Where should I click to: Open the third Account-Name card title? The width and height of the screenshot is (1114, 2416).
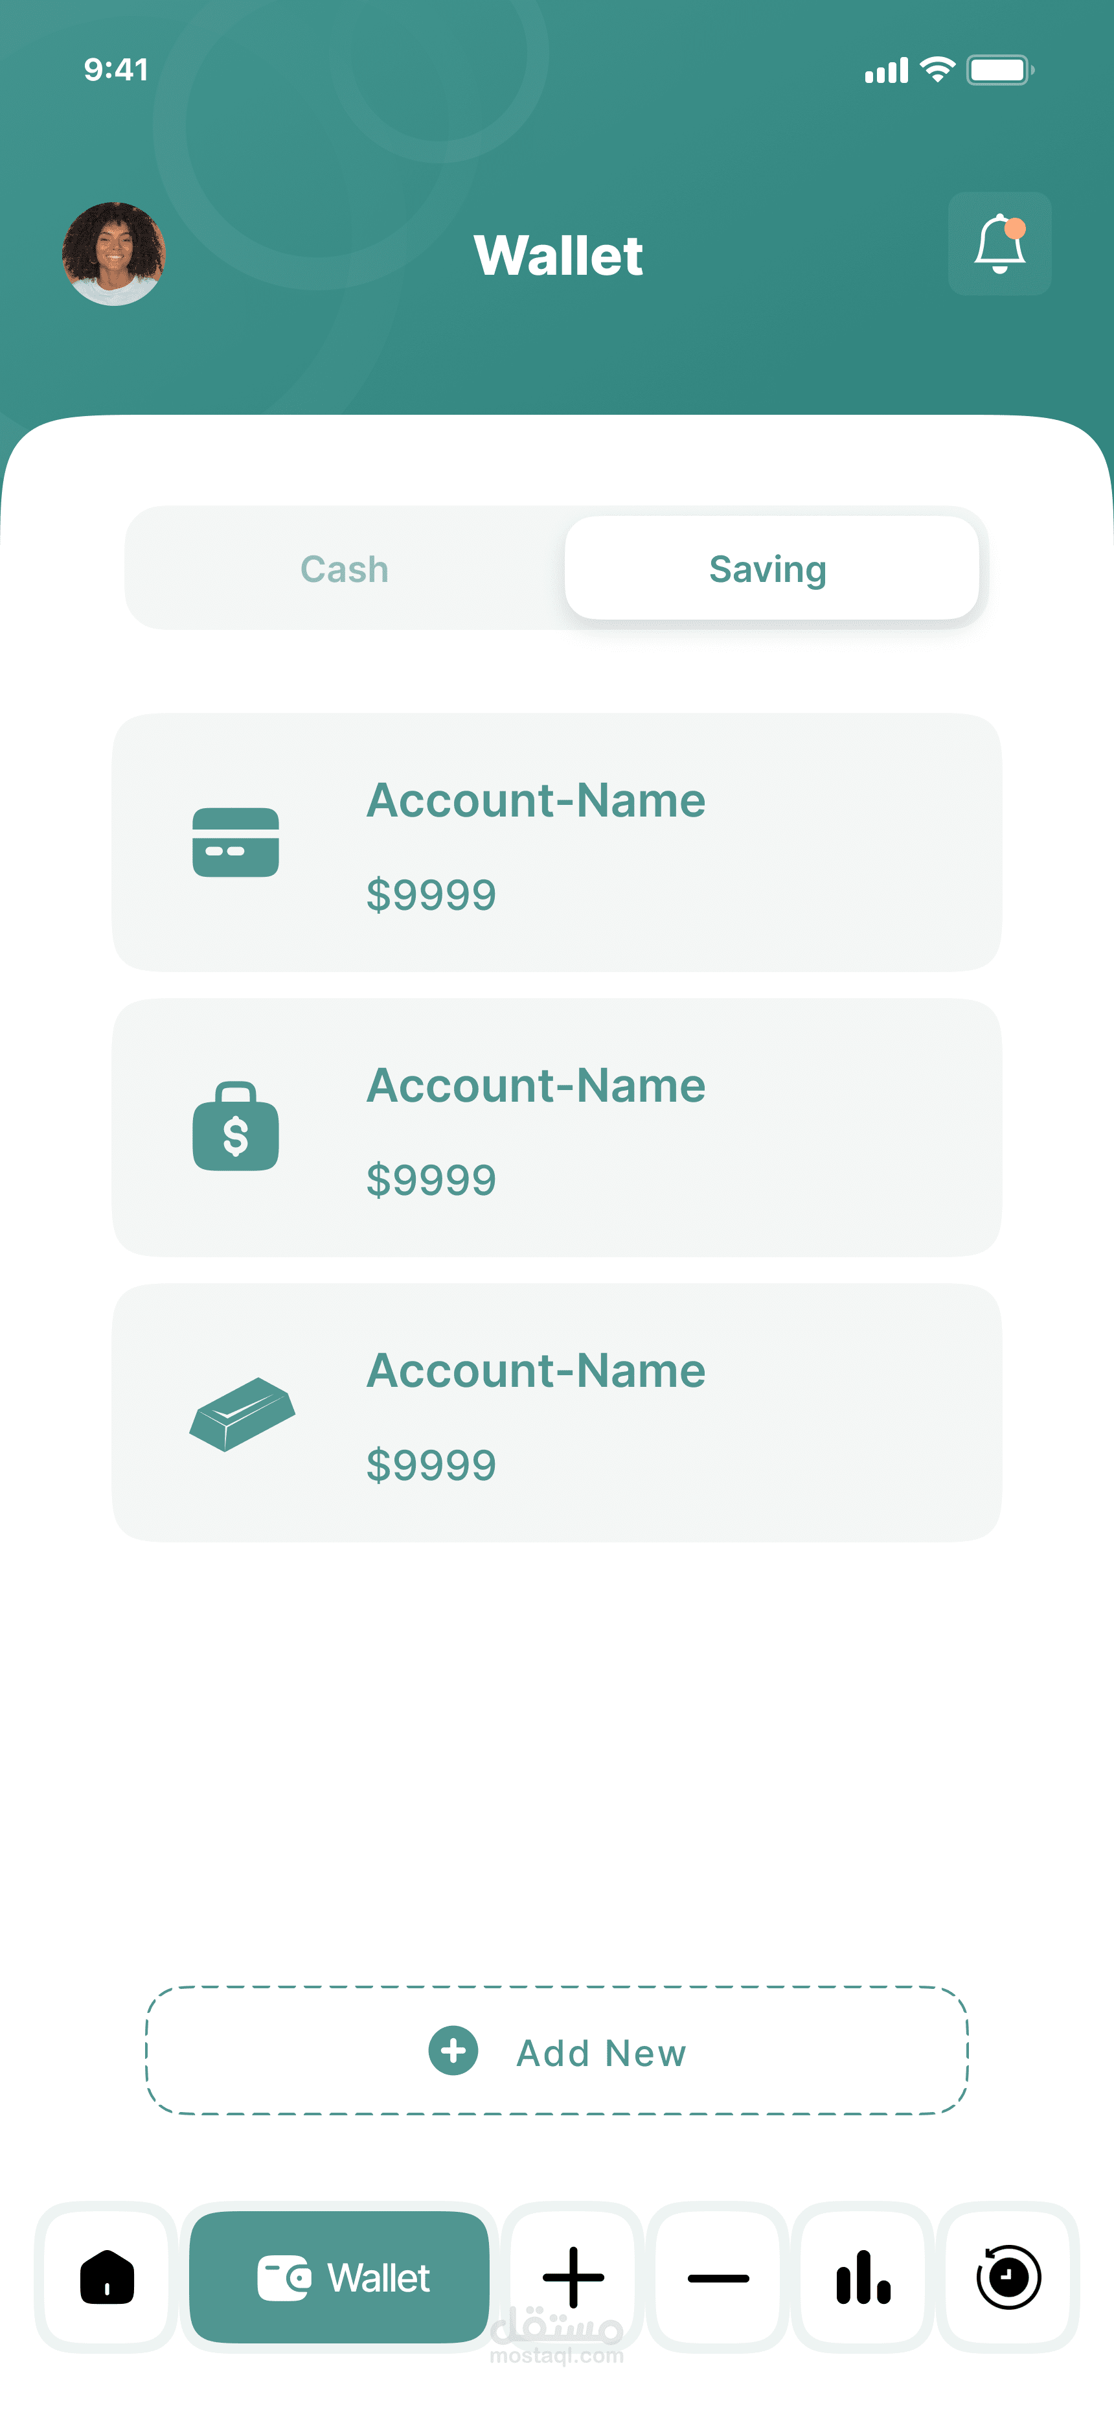pos(536,1371)
